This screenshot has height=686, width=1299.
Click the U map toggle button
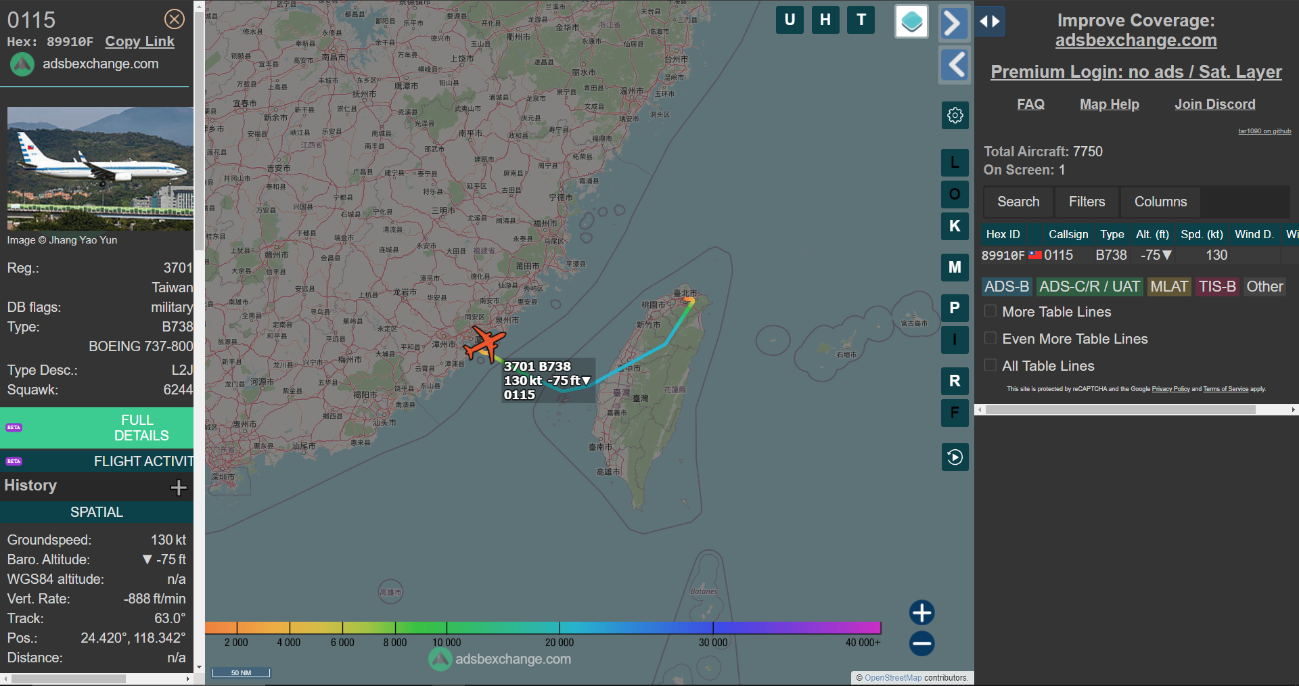[x=790, y=20]
